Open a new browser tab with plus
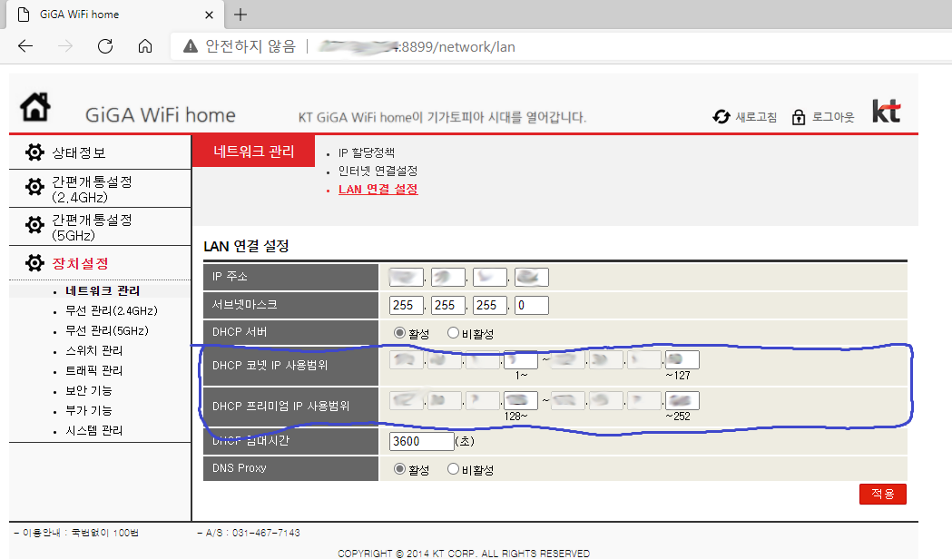Image resolution: width=952 pixels, height=559 pixels. (x=240, y=15)
